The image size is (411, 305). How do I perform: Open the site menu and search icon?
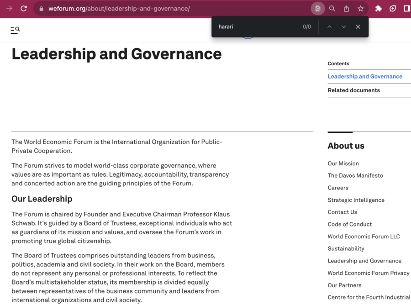15,30
